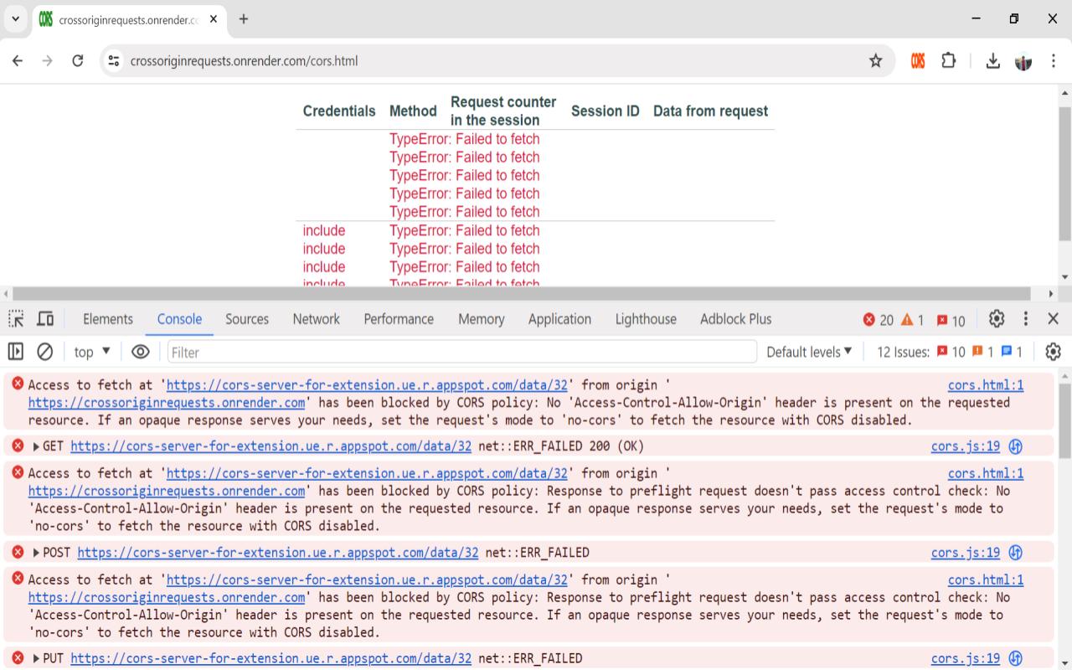This screenshot has width=1072, height=670.
Task: Toggle the device toolbar icon
Action: click(x=45, y=319)
